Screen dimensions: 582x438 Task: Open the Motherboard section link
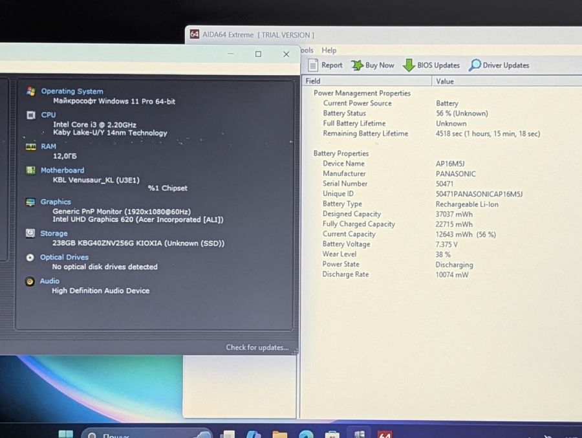[x=62, y=170]
